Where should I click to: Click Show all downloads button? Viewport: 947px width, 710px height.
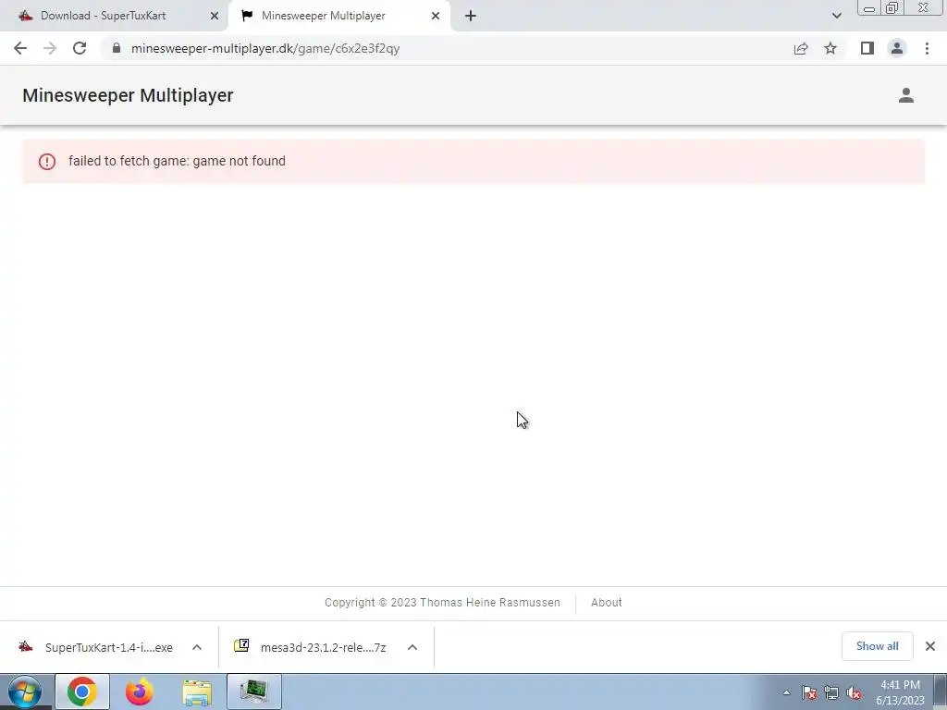click(877, 646)
